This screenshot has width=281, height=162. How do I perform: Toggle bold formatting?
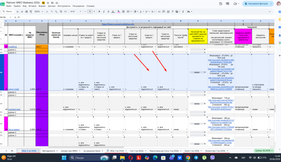tap(99, 11)
